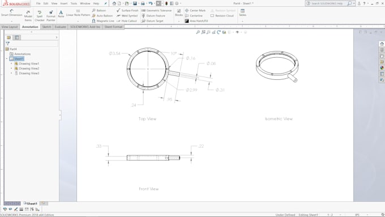Screen dimensions: 385x217
Task: Switch to the View Layout tab
Action: 10,27
